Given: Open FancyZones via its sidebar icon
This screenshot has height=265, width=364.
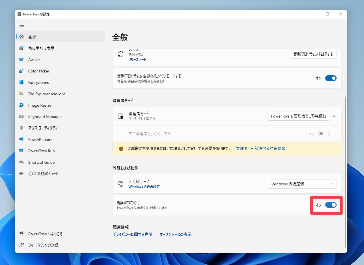Looking at the screenshot, I should tap(21, 82).
